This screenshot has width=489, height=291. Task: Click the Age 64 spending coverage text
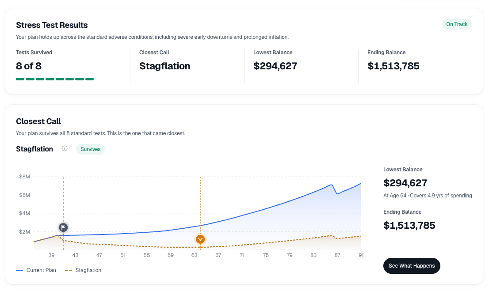(x=428, y=196)
